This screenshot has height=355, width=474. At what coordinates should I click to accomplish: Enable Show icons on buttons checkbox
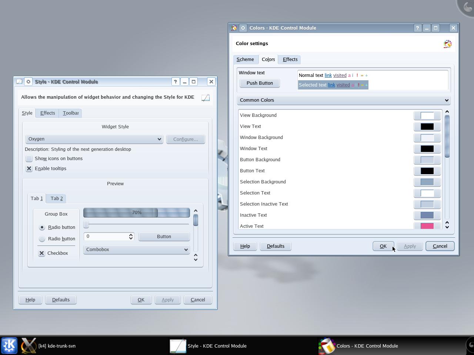29,159
